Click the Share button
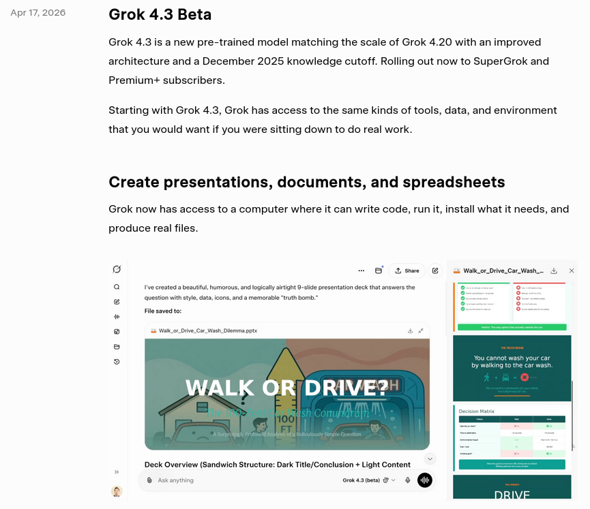The height and width of the screenshot is (509, 590). [x=407, y=271]
